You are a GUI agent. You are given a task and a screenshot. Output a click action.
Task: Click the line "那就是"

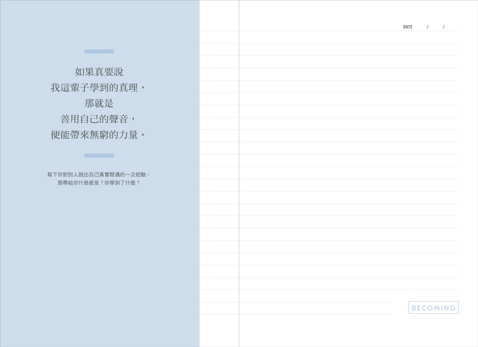coord(99,103)
